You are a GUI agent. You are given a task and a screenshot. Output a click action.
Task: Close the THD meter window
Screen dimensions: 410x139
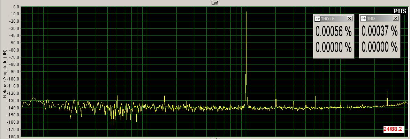396,18
